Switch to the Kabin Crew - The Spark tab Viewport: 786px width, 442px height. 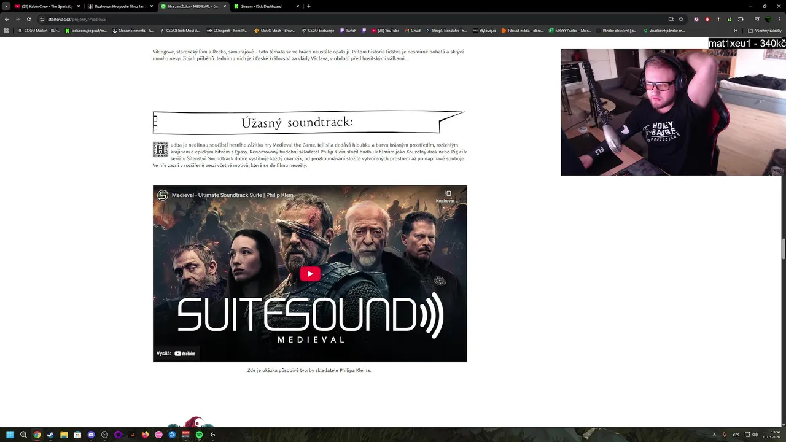[x=47, y=6]
